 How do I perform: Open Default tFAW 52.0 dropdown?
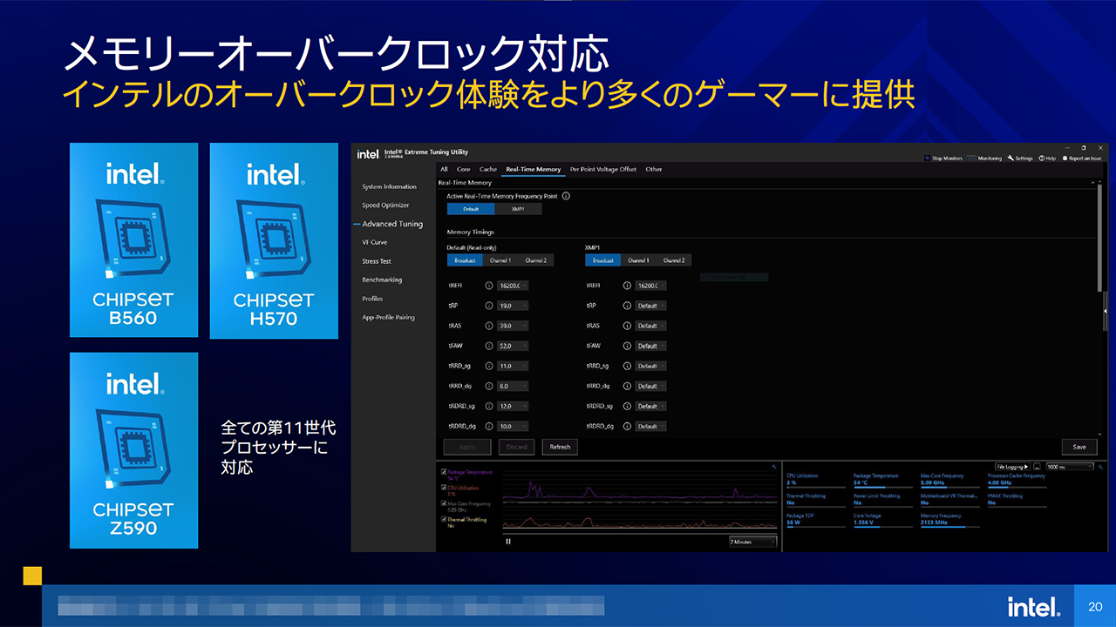pyautogui.click(x=513, y=346)
